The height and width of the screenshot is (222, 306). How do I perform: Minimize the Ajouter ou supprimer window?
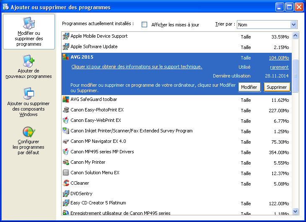tap(280, 7)
